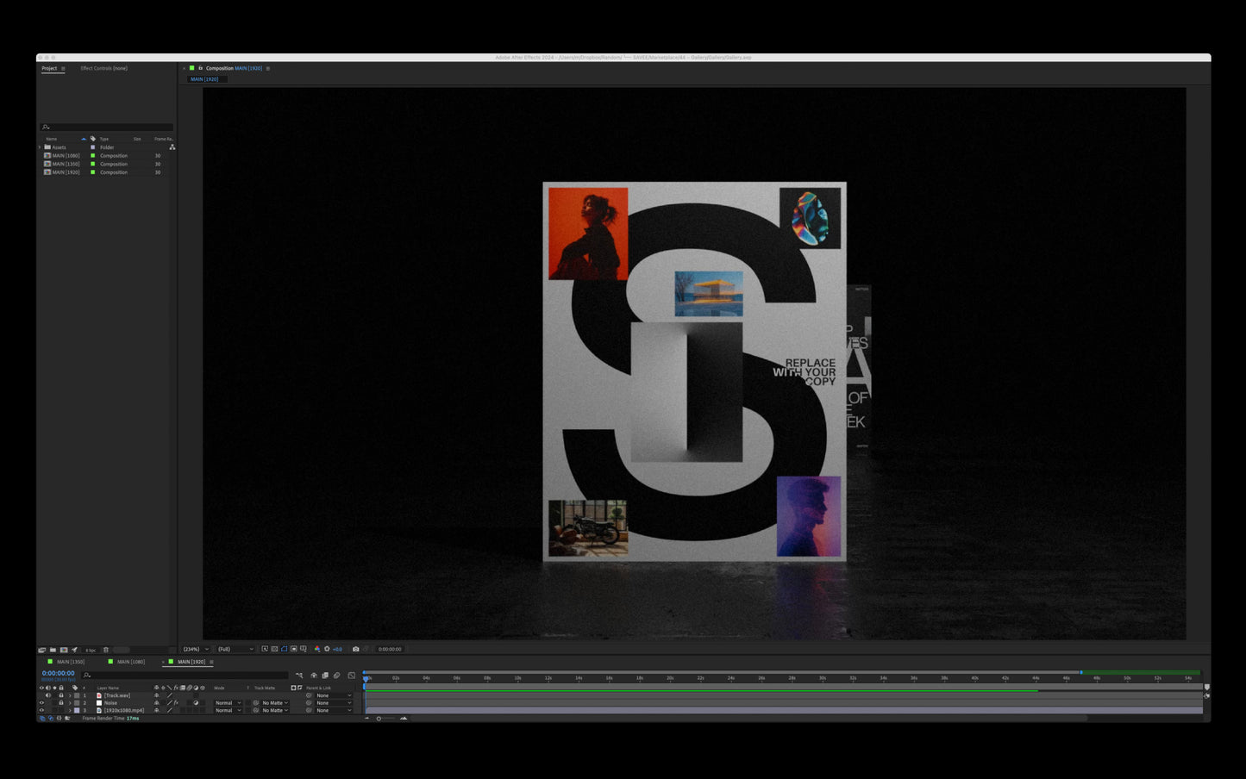The image size is (1246, 779).
Task: Click the current time 0:00:00:00 display
Action: coord(58,673)
